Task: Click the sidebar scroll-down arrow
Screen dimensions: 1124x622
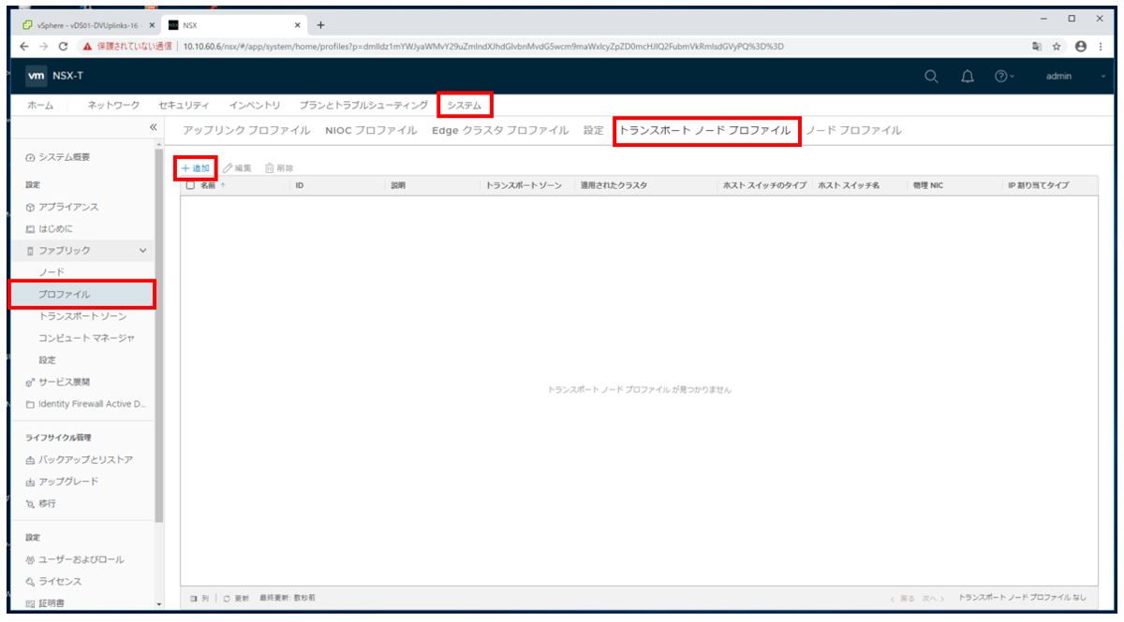Action: click(158, 604)
